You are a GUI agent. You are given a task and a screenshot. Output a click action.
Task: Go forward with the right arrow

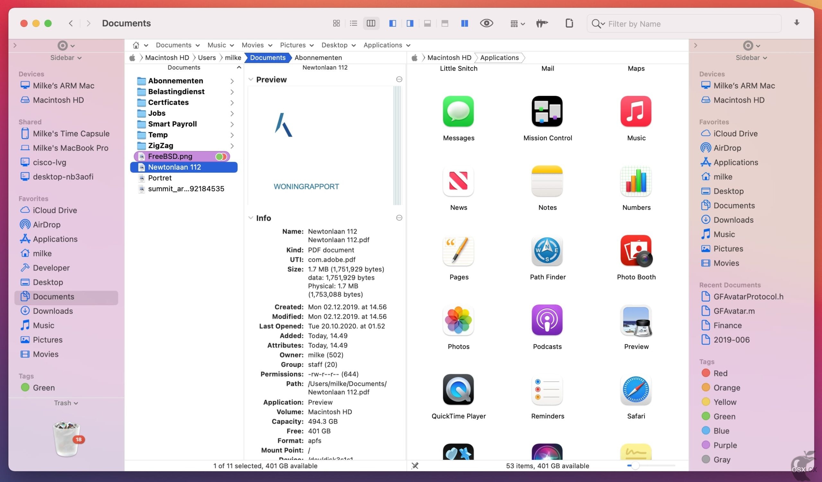[x=88, y=23]
